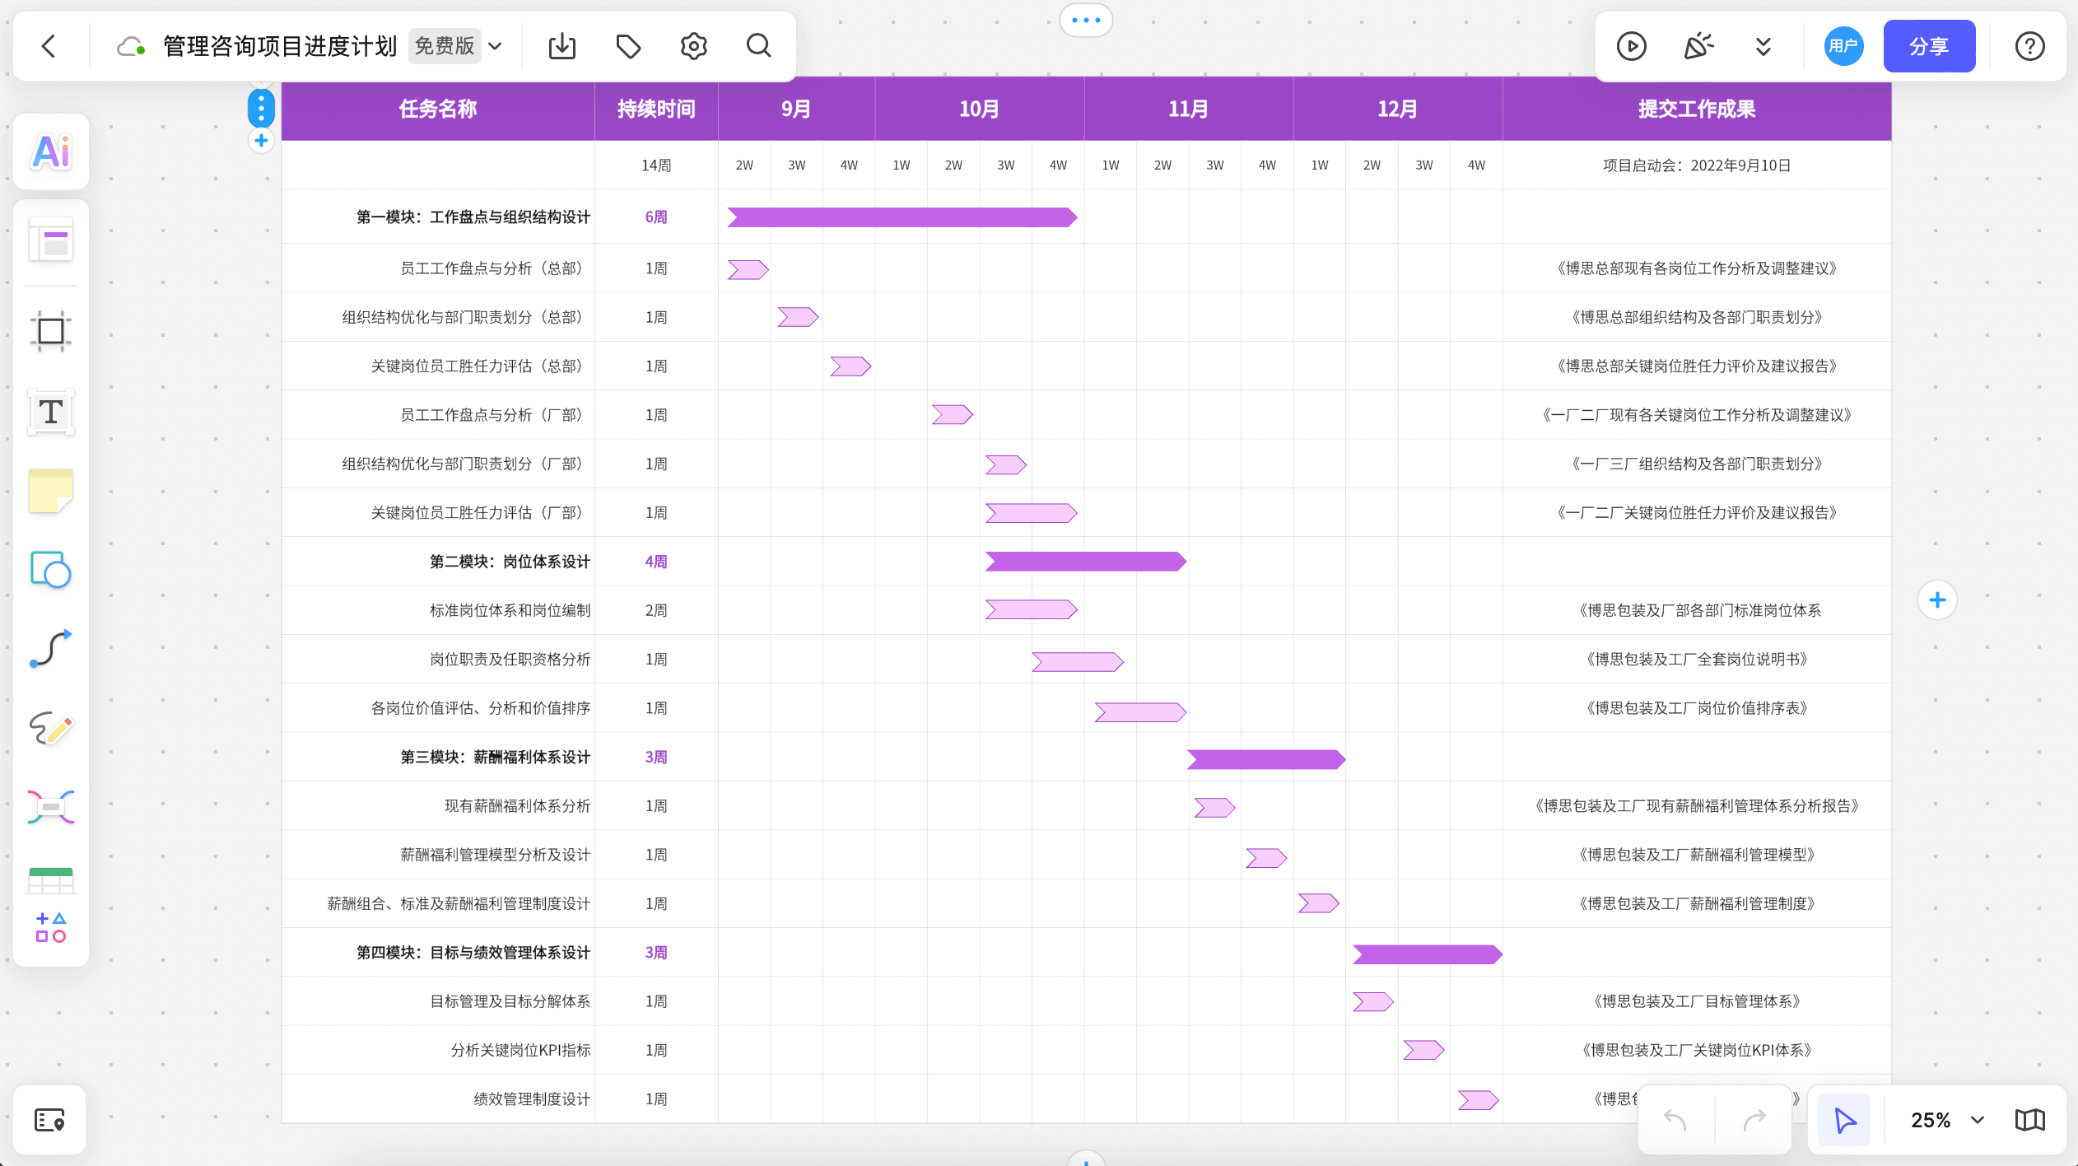Go back with the left arrow
The height and width of the screenshot is (1166, 2078).
(49, 46)
